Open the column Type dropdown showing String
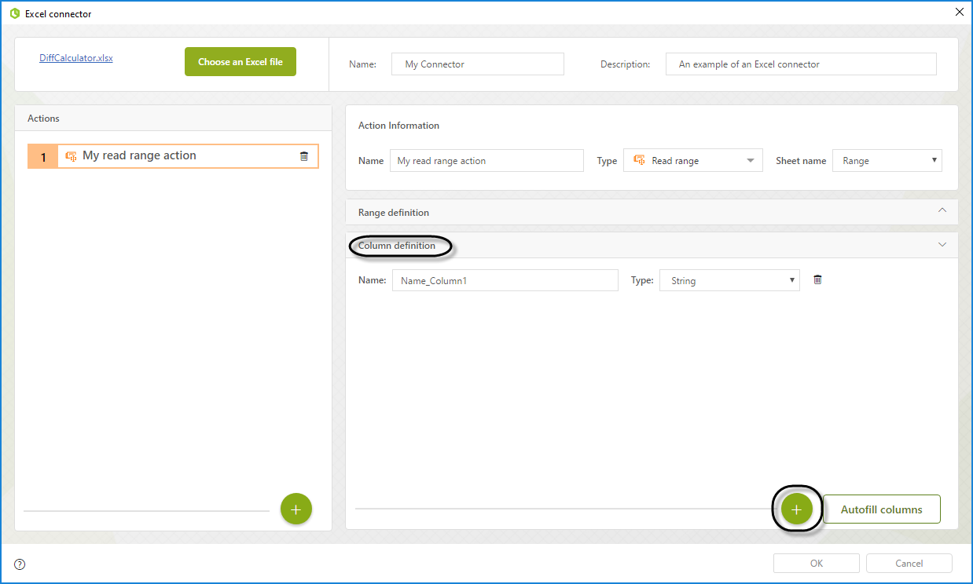This screenshot has height=584, width=973. click(729, 281)
